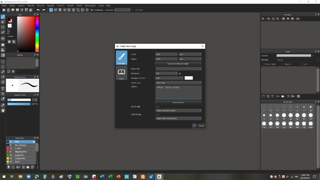Select the Magic Wand tool
Image resolution: width=320 pixels, height=180 pixels.
tap(3, 72)
